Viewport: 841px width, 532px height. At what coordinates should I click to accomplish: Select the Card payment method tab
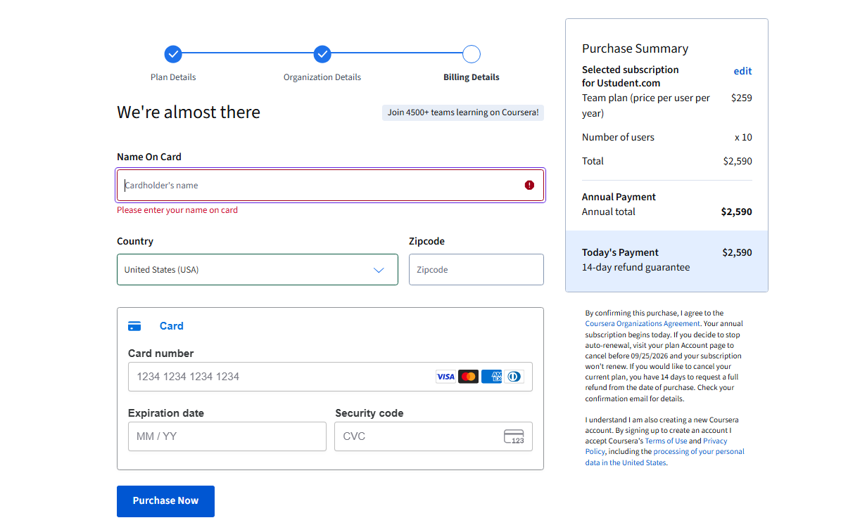click(171, 326)
